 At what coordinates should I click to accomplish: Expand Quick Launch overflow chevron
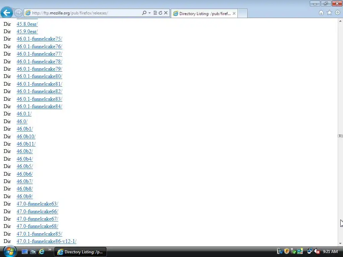50,250
